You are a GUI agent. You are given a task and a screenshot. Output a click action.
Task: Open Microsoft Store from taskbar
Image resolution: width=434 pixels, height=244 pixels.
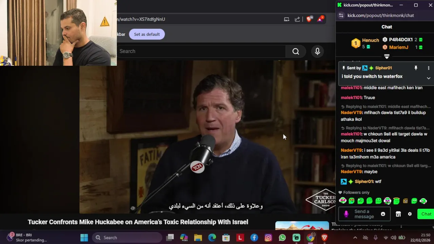coord(226,238)
